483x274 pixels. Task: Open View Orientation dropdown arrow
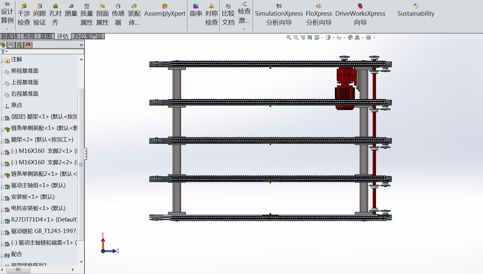pos(322,38)
